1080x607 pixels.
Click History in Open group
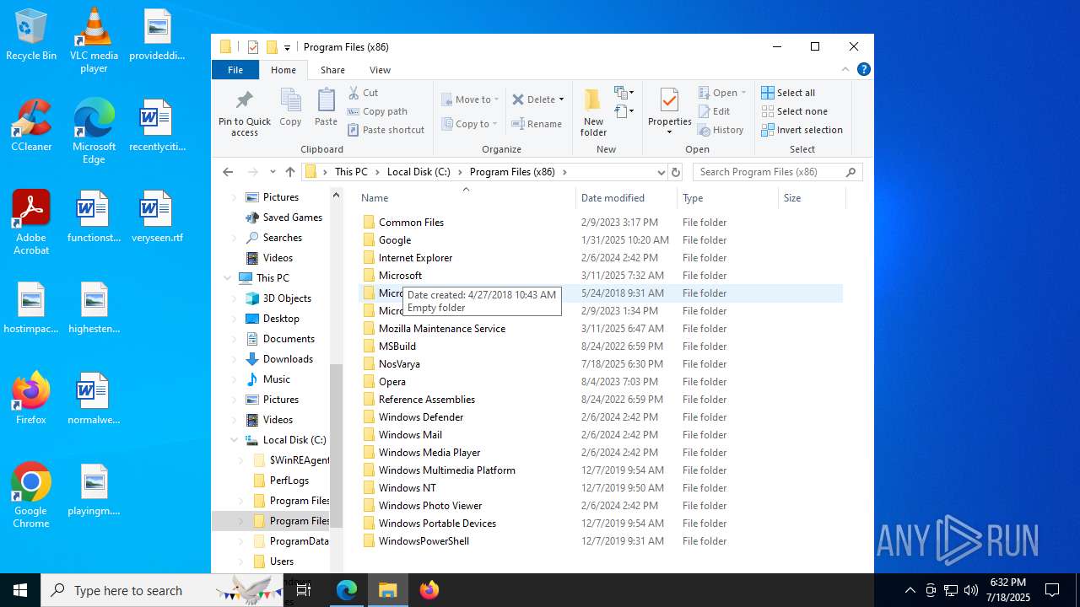tap(721, 130)
